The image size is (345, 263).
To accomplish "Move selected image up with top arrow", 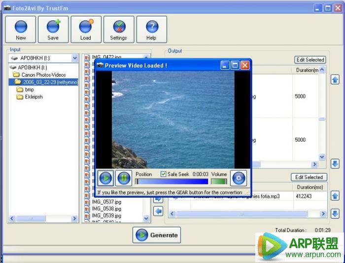I will click(335, 79).
